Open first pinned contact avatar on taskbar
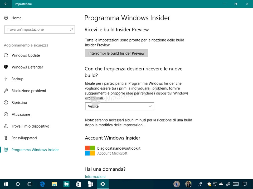The width and height of the screenshot is (253, 189). point(177,184)
